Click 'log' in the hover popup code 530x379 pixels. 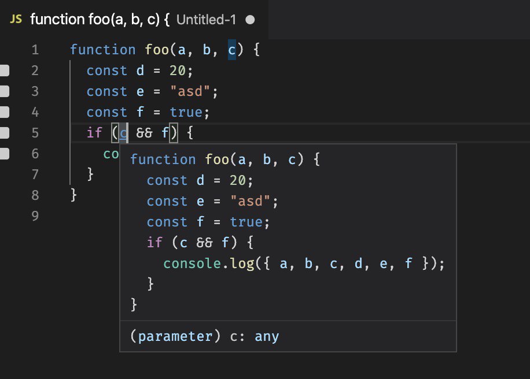click(242, 263)
